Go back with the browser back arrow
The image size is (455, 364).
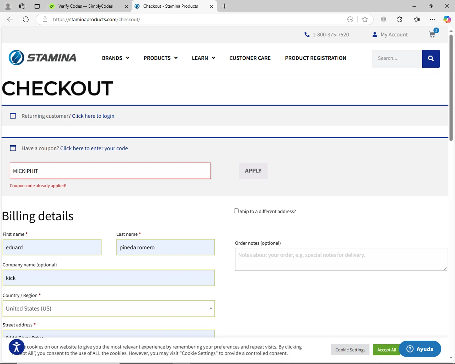click(10, 19)
